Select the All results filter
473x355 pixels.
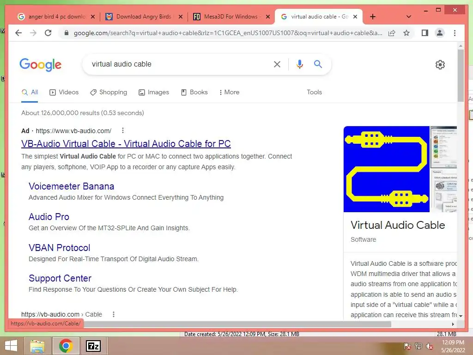pyautogui.click(x=30, y=92)
